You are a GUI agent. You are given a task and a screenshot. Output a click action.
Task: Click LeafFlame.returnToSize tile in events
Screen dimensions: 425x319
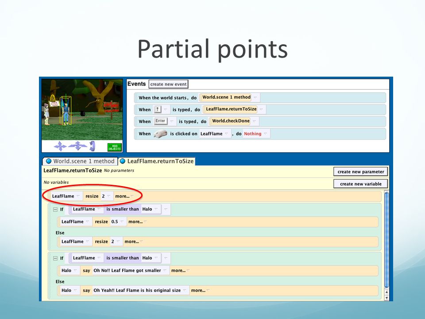231,109
